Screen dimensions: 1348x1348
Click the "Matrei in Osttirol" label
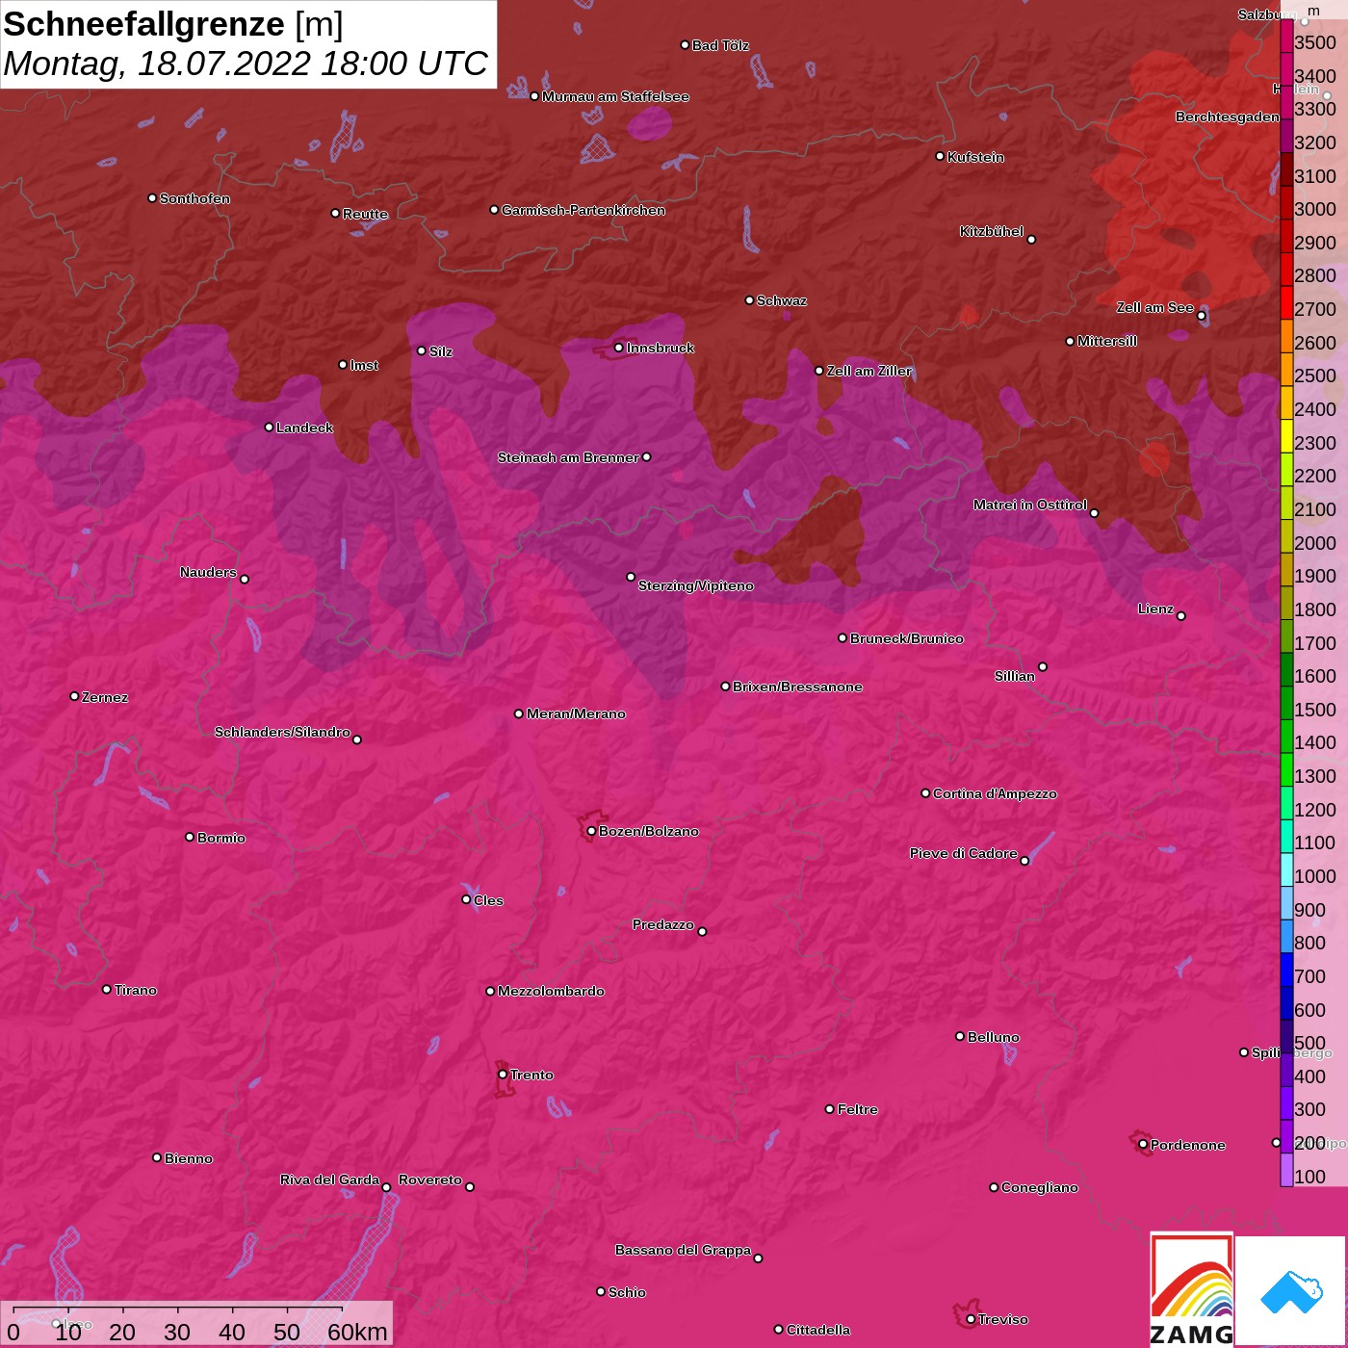tap(1030, 505)
